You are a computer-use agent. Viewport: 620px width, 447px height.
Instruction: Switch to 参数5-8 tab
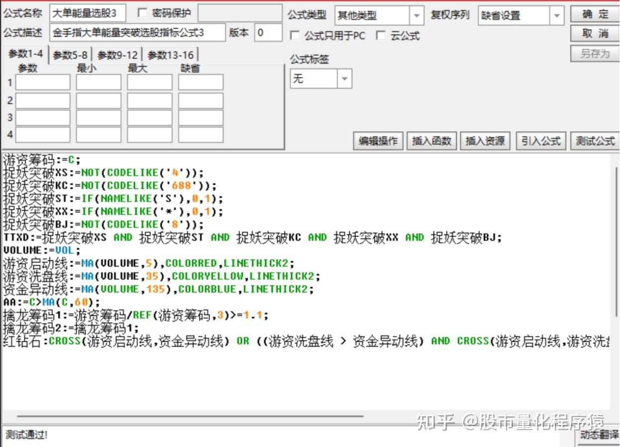coord(70,55)
